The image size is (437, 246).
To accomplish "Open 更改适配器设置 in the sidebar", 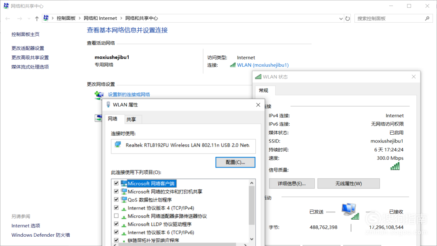I will pyautogui.click(x=28, y=48).
